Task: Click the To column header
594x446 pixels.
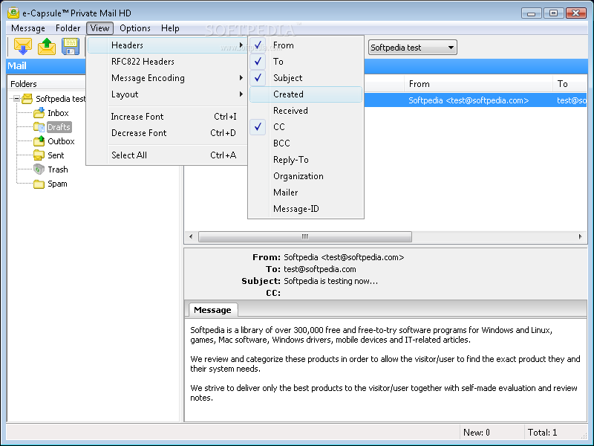Action: (x=570, y=84)
